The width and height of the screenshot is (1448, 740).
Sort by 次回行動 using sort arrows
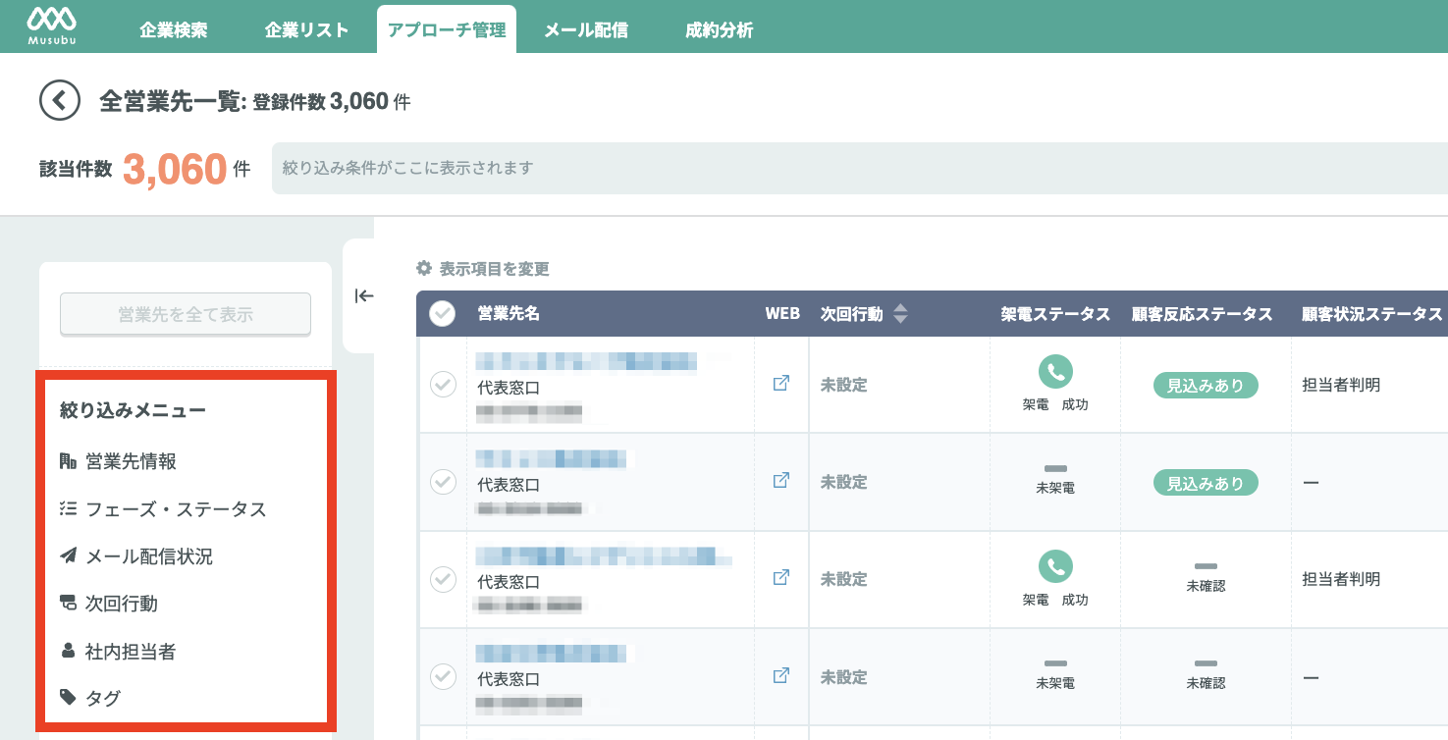click(900, 314)
